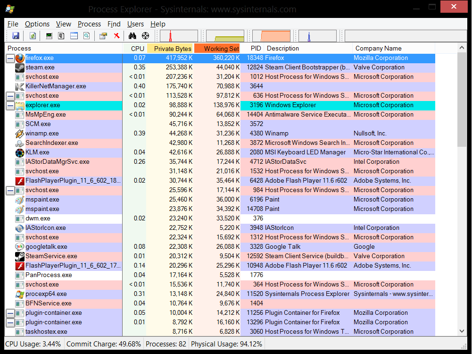Click the Steam icon beside SteamService.exe
The height and width of the screenshot is (354, 472).
point(20,256)
